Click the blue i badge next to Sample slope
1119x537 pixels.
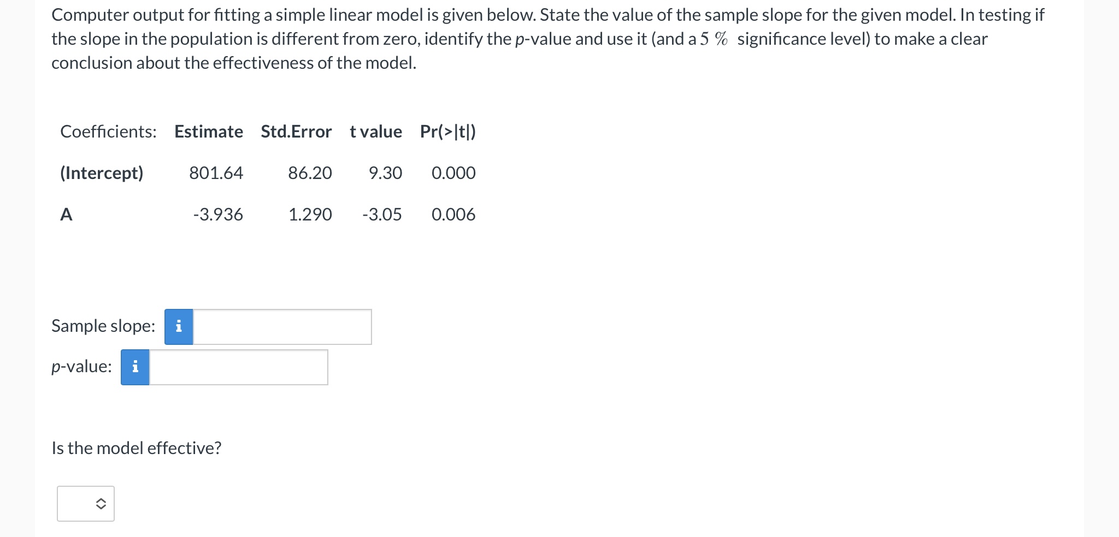coord(178,326)
